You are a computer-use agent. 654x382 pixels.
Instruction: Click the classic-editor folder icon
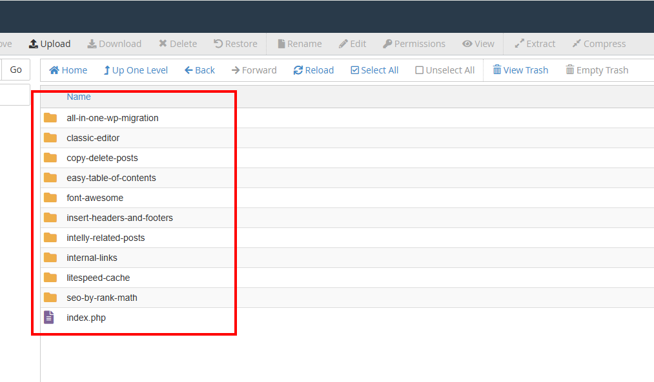pyautogui.click(x=50, y=138)
